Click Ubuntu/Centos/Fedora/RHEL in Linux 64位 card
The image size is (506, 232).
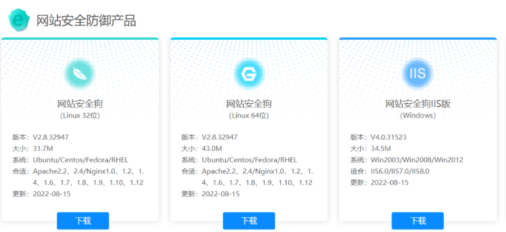(x=250, y=160)
